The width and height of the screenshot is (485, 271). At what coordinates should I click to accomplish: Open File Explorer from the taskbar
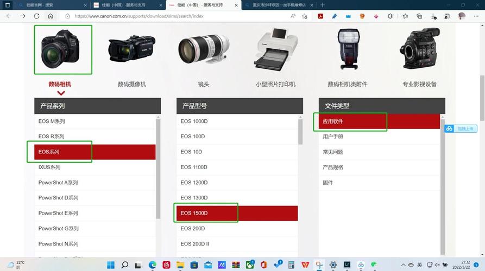click(x=180, y=265)
